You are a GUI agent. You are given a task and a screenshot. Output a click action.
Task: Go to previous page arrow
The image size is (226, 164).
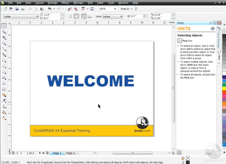click(21, 153)
